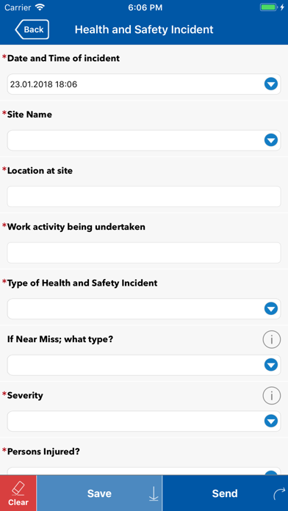Viewport: 288px width, 511px height.
Task: Tap the info icon beside Near Miss type
Action: (271, 340)
